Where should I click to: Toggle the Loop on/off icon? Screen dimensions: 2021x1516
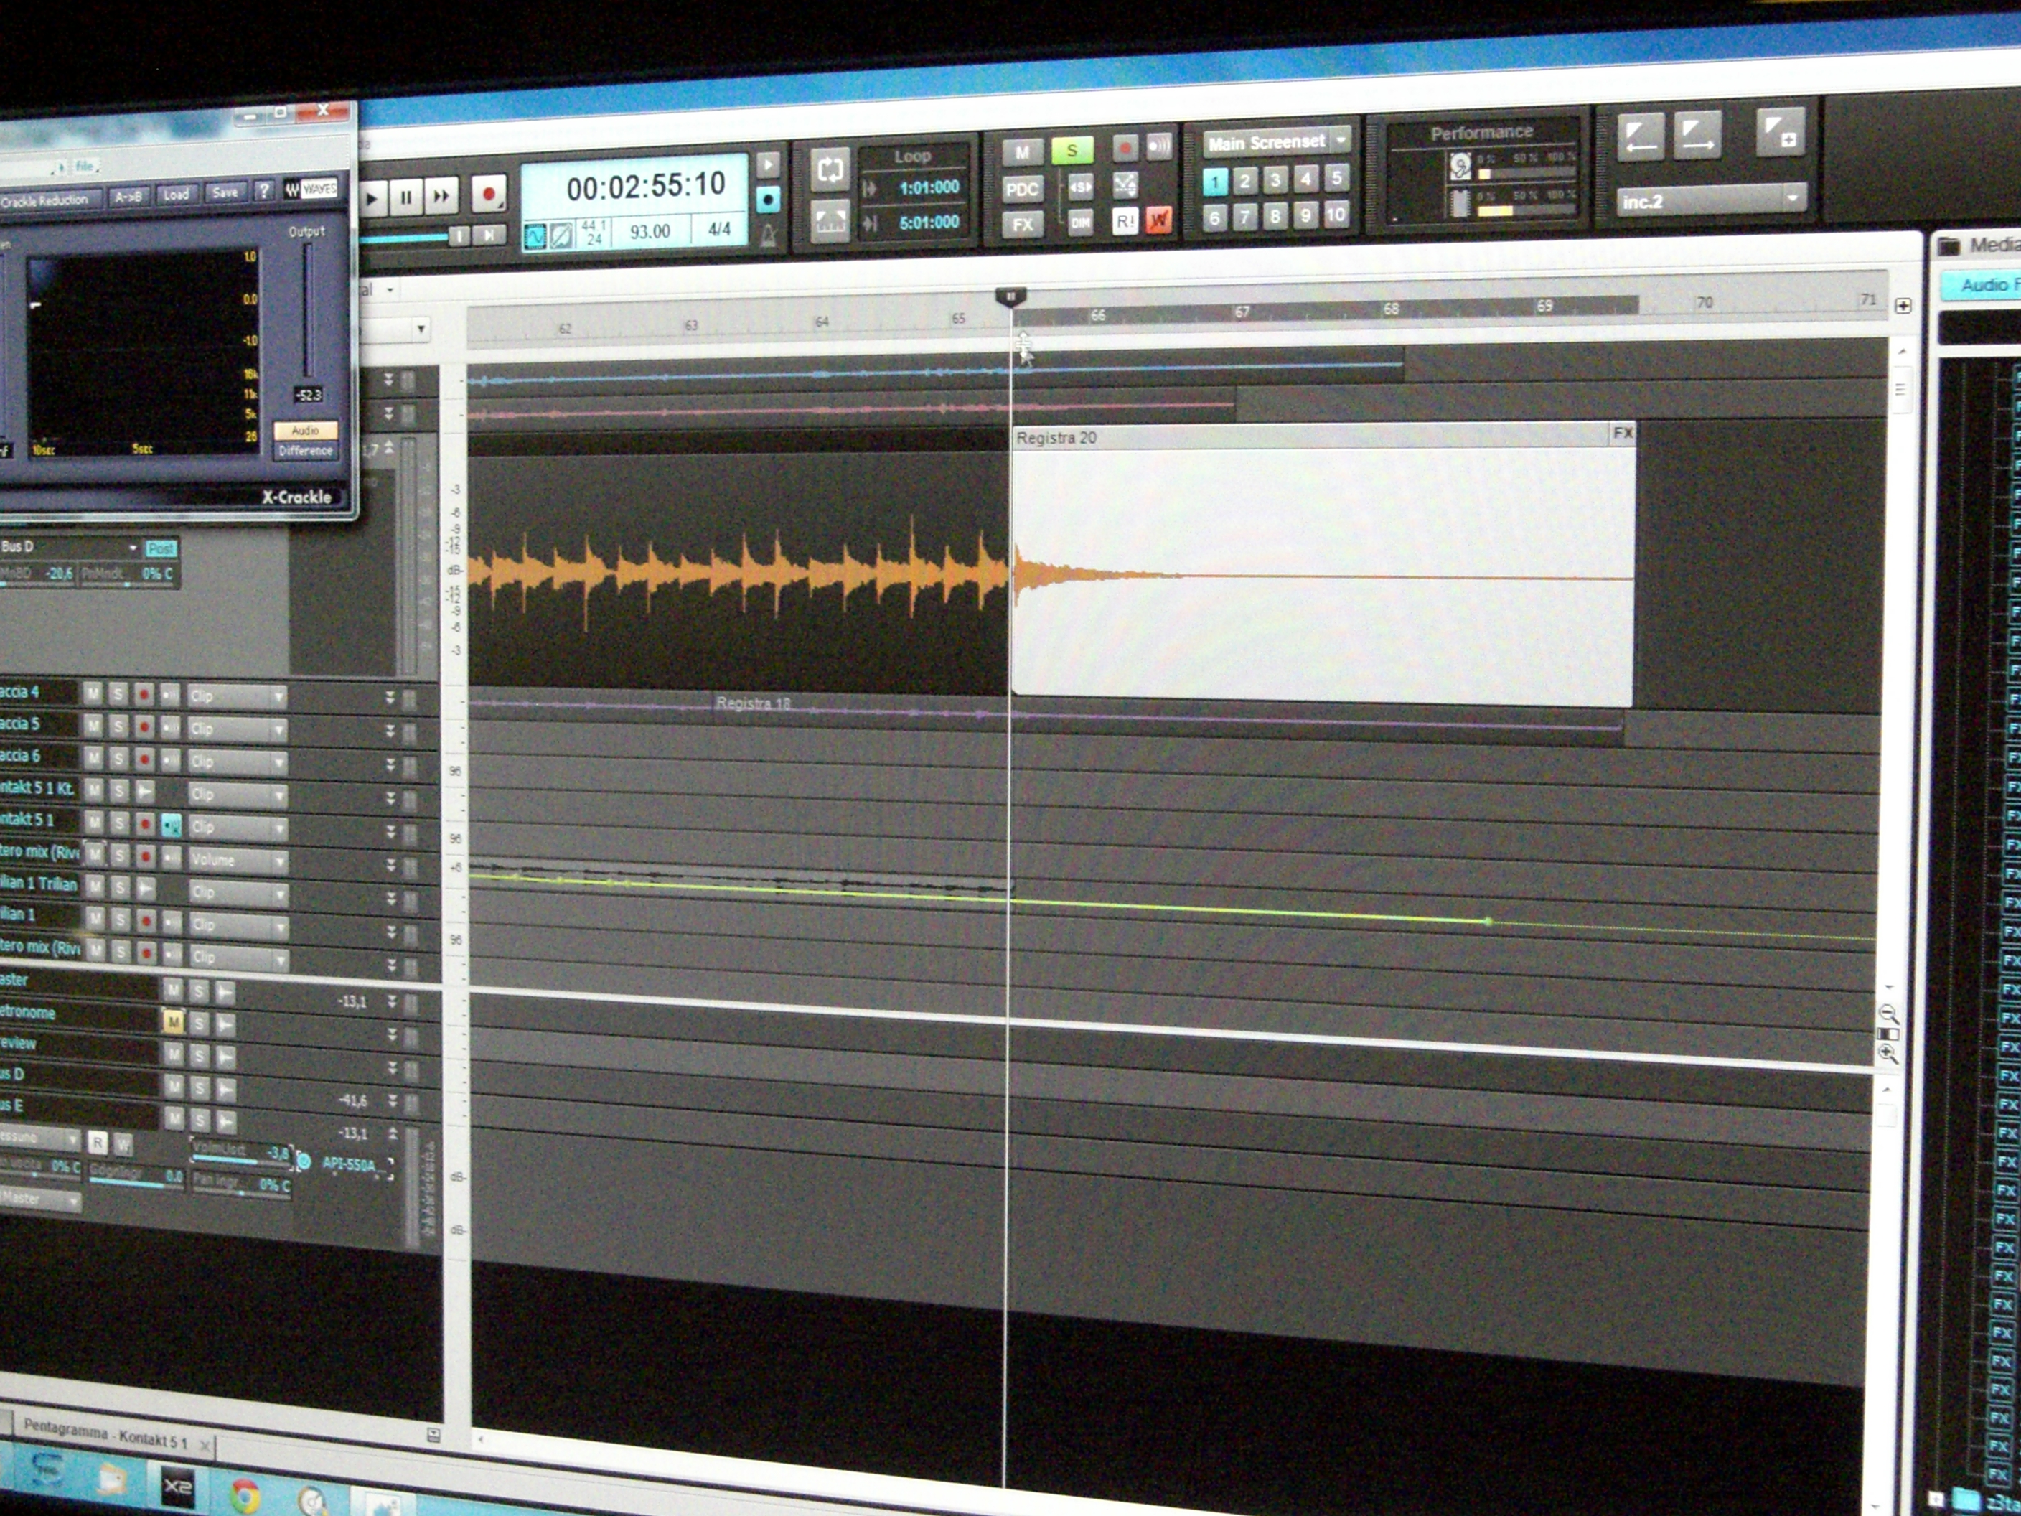[x=830, y=168]
